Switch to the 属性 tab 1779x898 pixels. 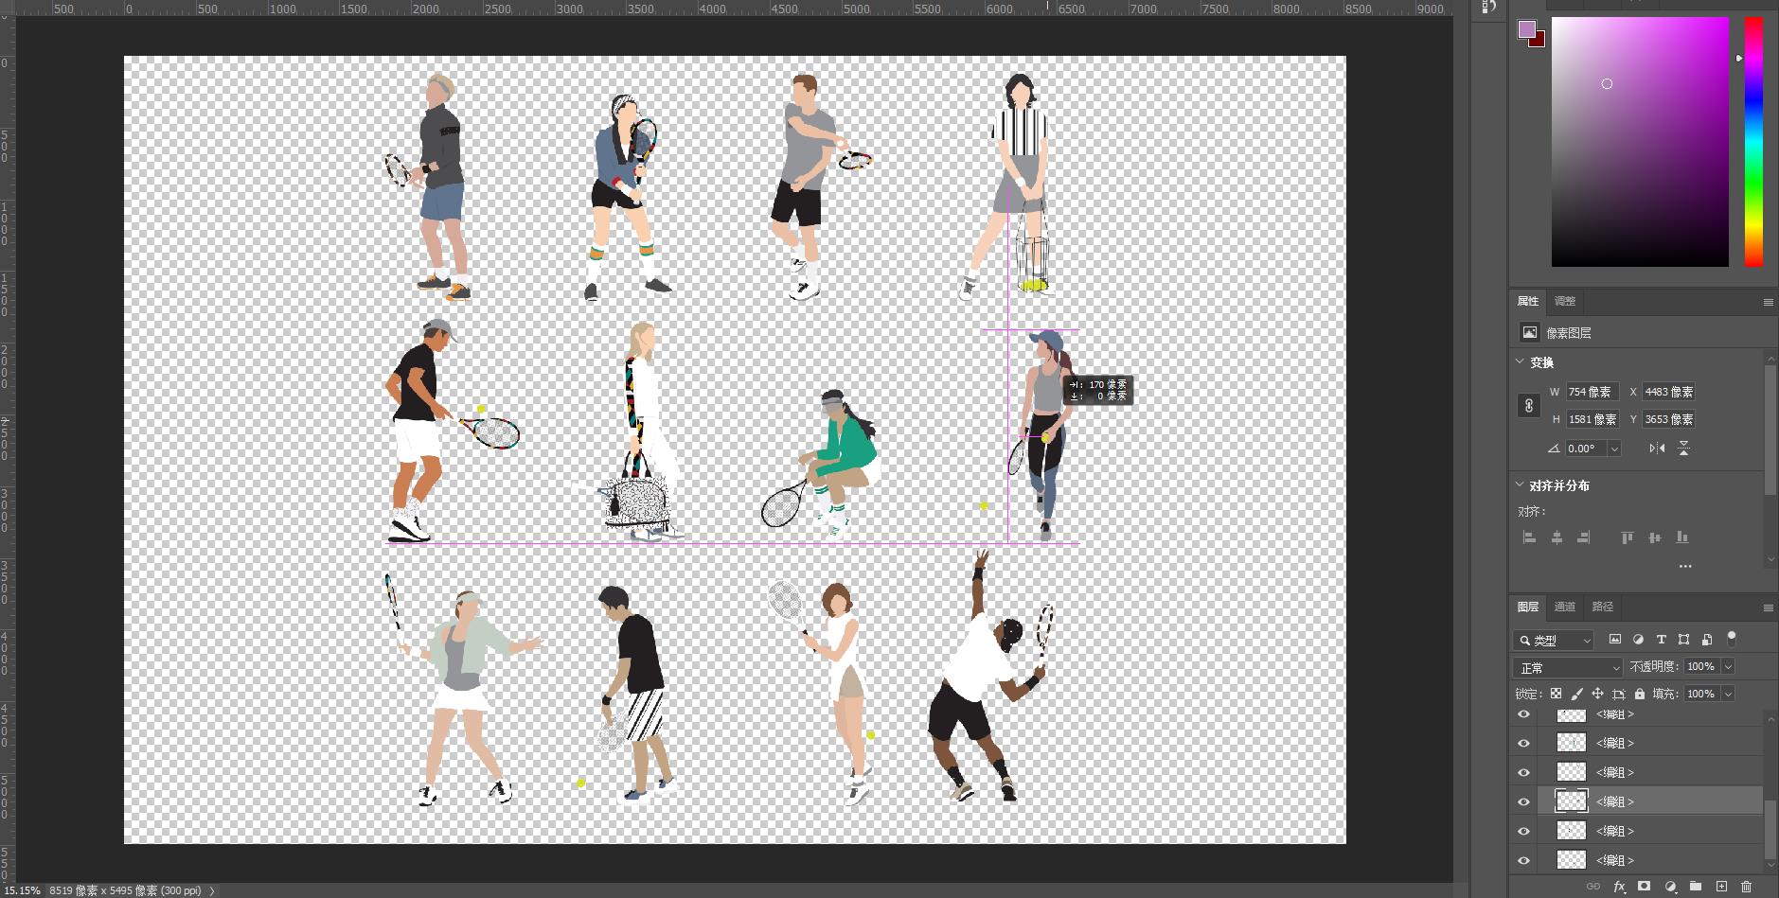click(x=1528, y=301)
